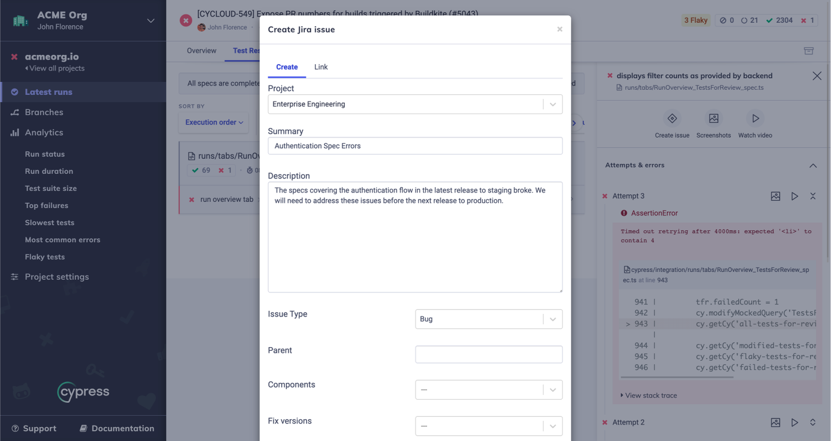The height and width of the screenshot is (441, 831).
Task: Click the archive icon near top right
Action: (x=809, y=51)
